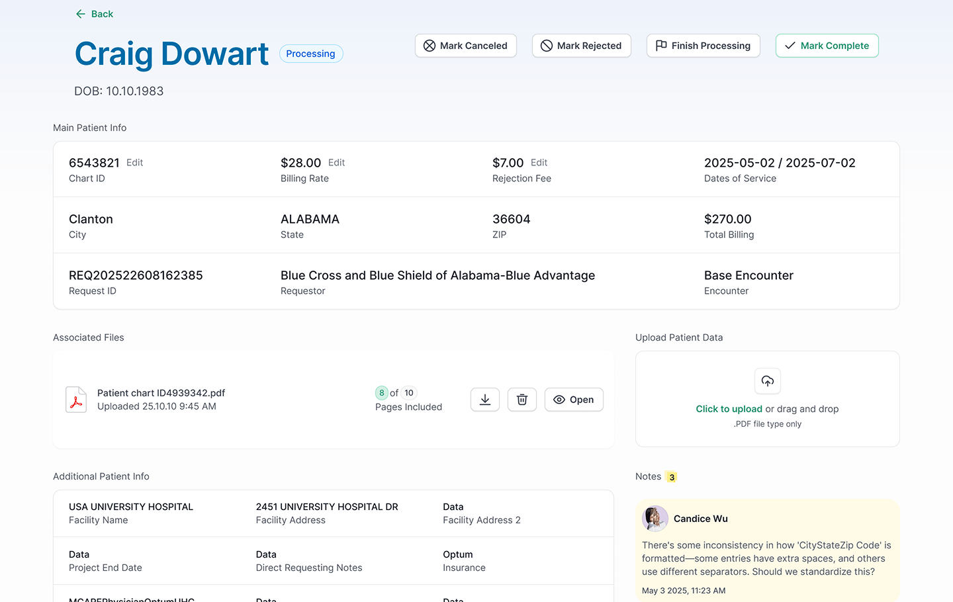Click the dates of service 2025-05-02 / 2025-07-02

point(780,163)
